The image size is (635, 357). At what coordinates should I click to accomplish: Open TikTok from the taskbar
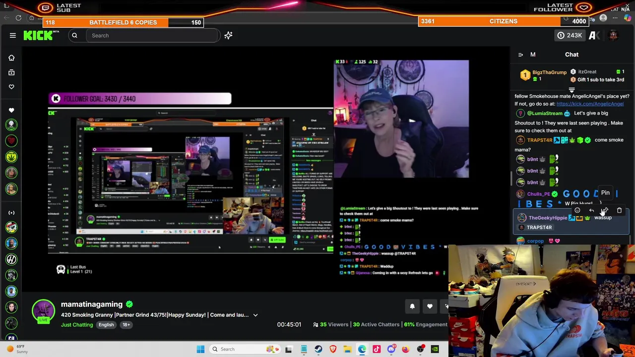point(377,349)
